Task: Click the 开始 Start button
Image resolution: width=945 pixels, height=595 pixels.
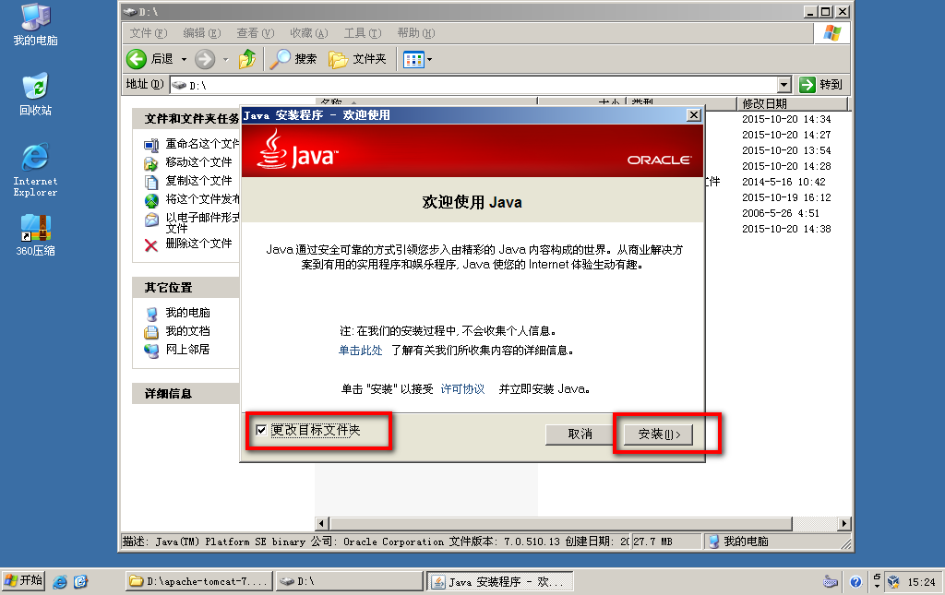Action: coord(23,581)
